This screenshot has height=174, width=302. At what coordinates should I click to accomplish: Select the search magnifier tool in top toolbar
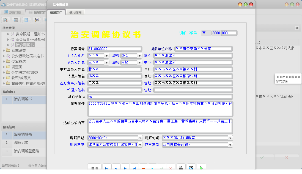pos(6,20)
